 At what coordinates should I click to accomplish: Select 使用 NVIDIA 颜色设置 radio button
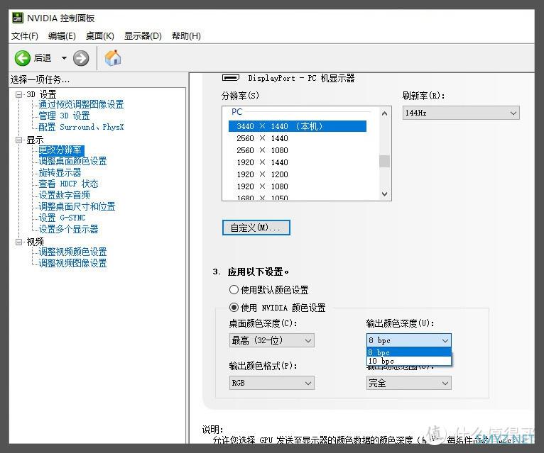[x=234, y=307]
